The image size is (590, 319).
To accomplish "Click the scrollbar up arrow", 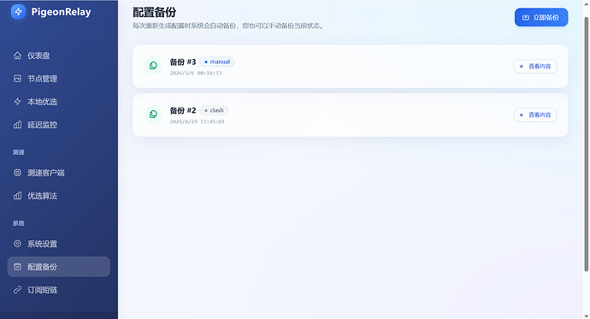I will [587, 3].
